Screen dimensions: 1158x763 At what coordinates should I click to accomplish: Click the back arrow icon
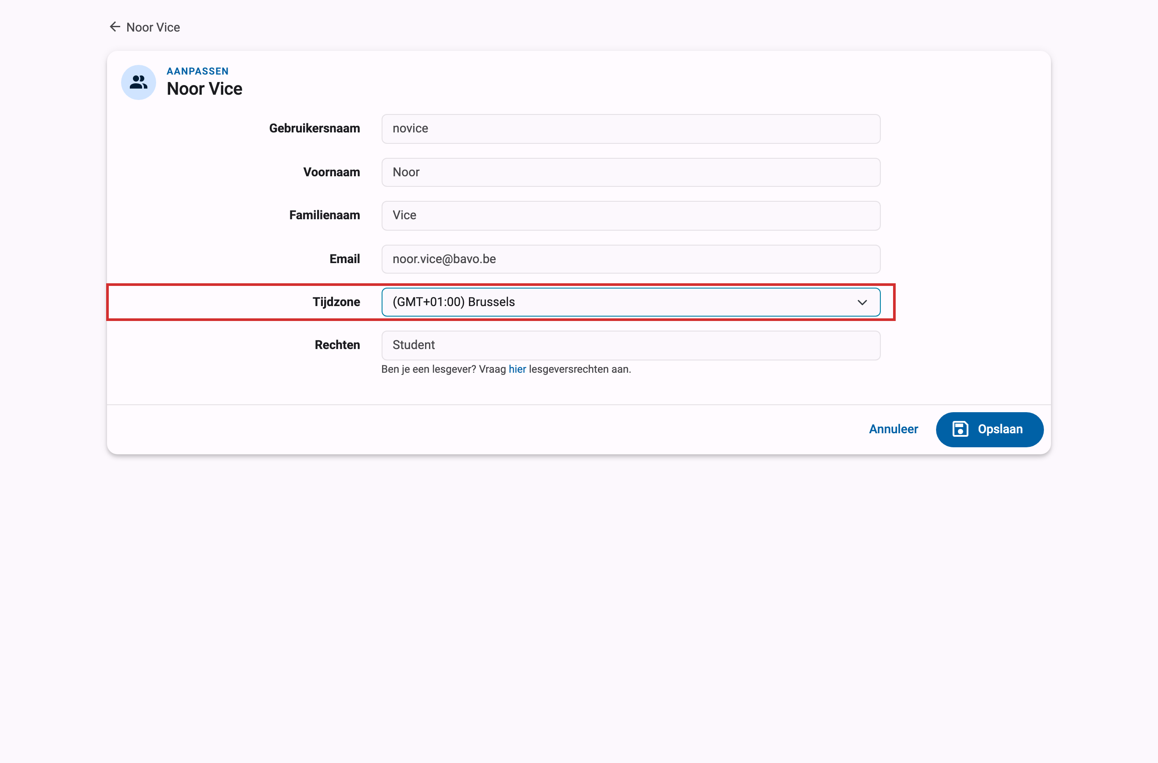[115, 27]
